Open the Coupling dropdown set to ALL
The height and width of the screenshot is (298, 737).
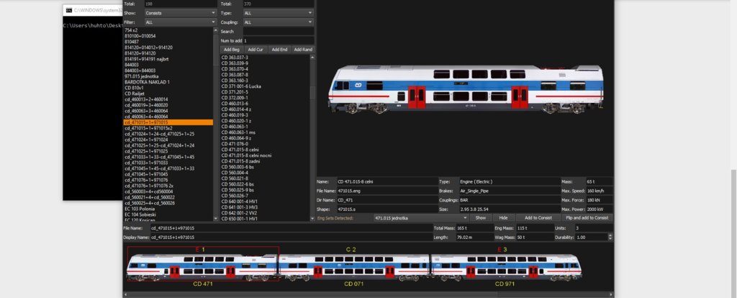279,22
